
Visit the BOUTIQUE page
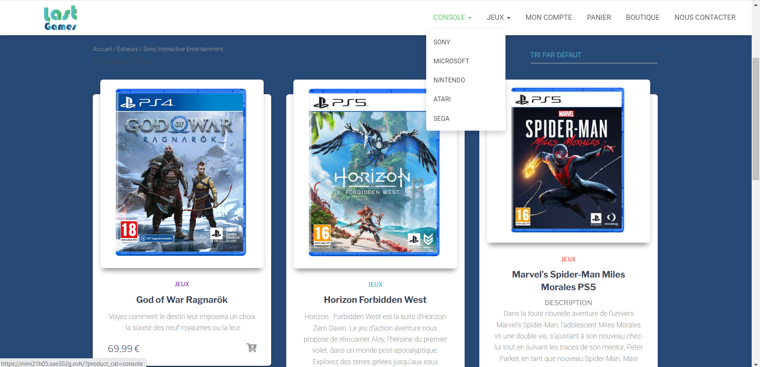coord(643,17)
